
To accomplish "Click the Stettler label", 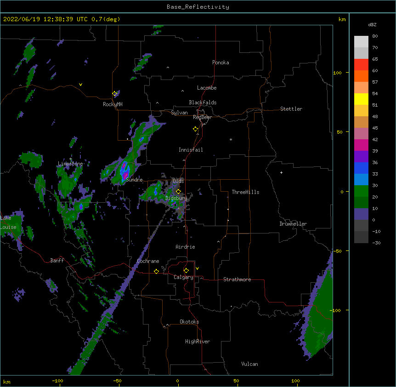I will (x=291, y=109).
